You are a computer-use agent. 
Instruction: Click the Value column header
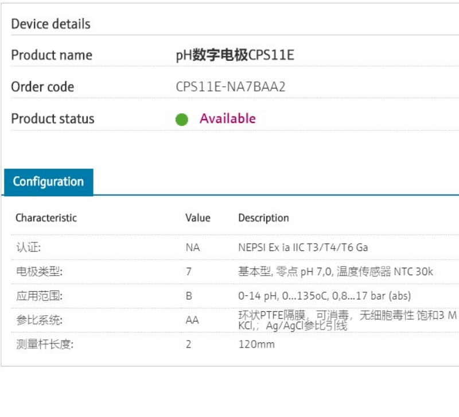click(197, 218)
